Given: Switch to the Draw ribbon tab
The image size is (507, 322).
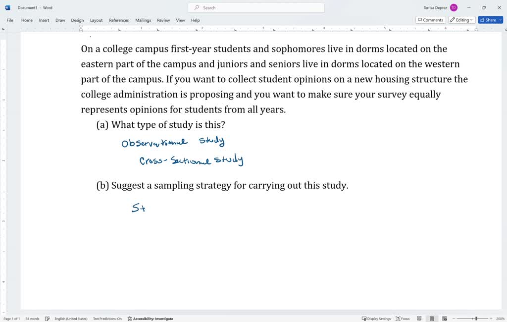Looking at the screenshot, I should point(60,20).
